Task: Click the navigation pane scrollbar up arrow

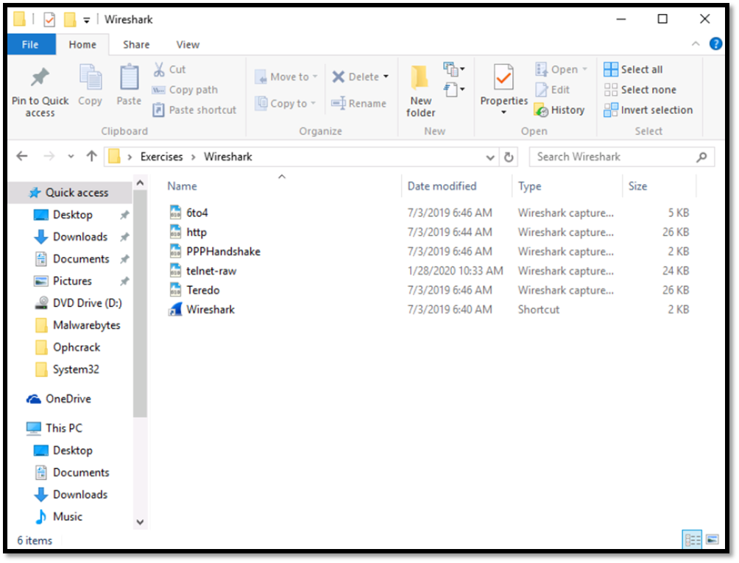Action: (x=140, y=183)
